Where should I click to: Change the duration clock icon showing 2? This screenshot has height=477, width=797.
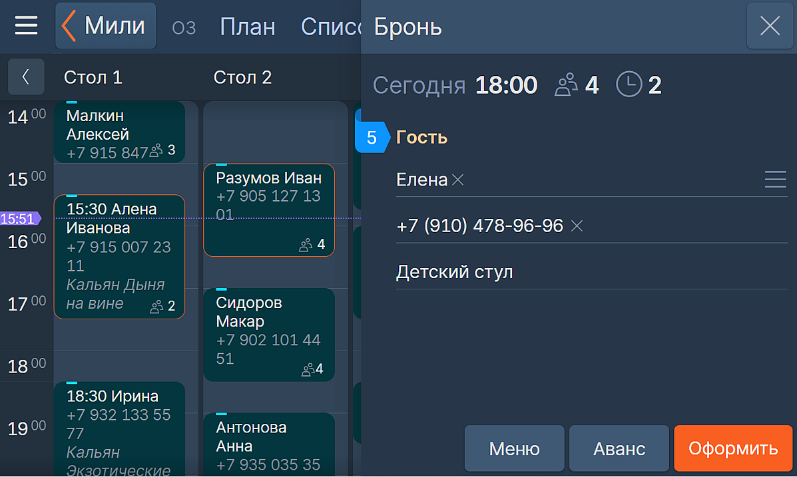pos(629,85)
